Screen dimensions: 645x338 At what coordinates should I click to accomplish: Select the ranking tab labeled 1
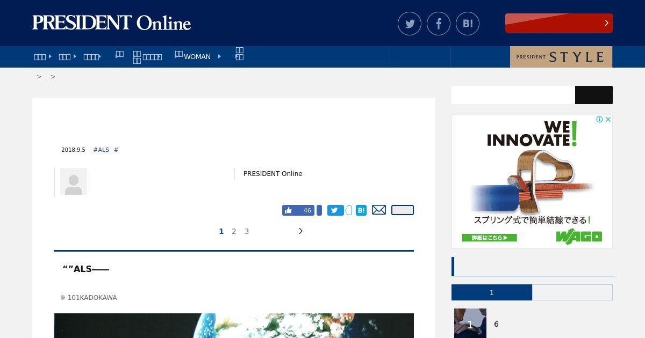pos(492,292)
